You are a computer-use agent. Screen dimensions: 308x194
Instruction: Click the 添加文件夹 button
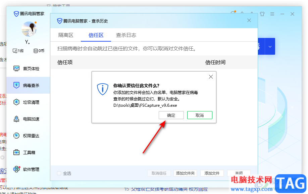pos(185,173)
